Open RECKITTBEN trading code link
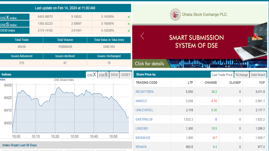 [145, 92]
